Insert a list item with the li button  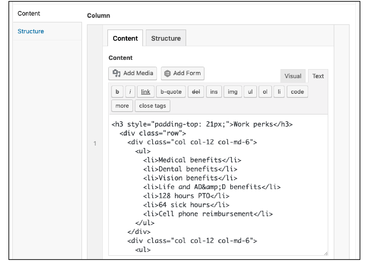pyautogui.click(x=279, y=92)
